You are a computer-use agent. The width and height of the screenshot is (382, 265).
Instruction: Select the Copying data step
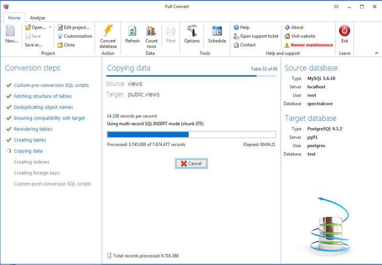point(28,151)
